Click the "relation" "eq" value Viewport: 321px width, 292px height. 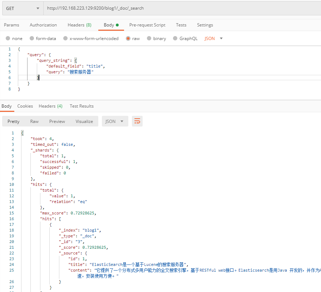coord(83,202)
